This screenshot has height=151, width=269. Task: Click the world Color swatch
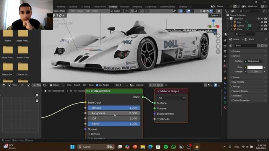pos(255,67)
